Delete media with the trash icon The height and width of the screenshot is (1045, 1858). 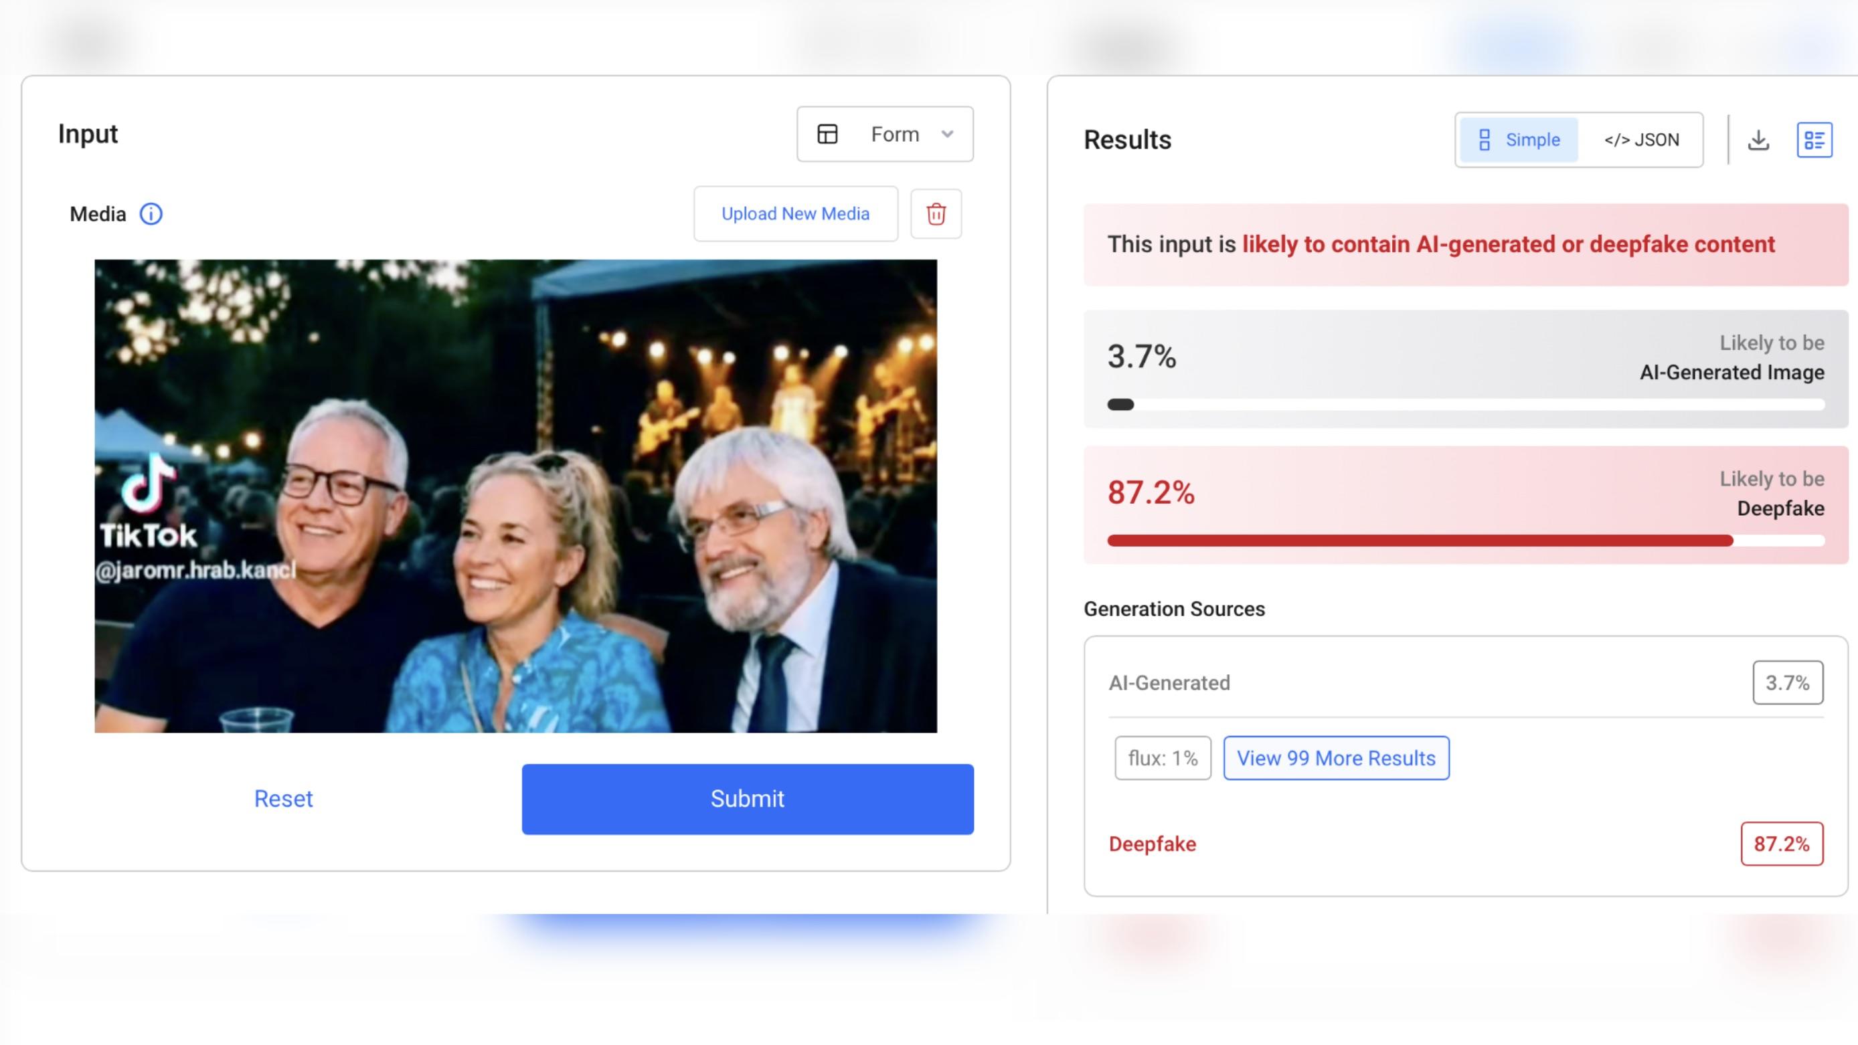click(936, 214)
